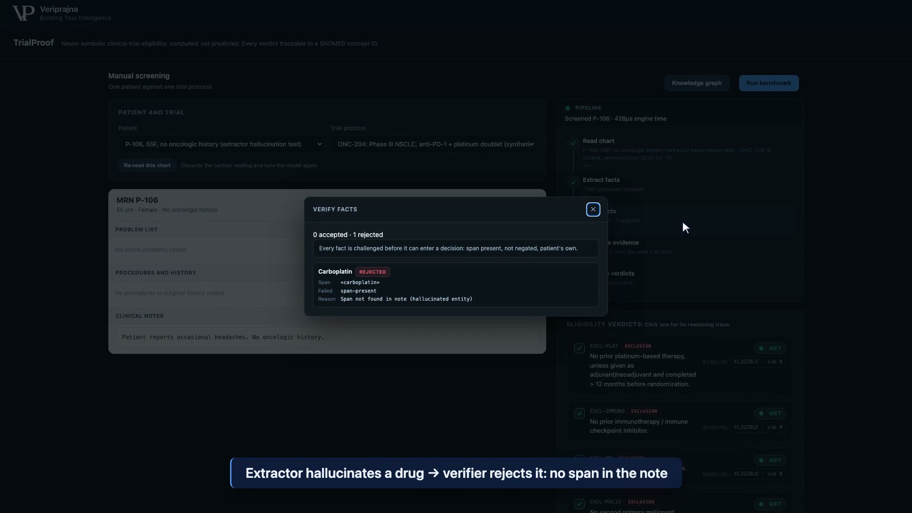Viewport: 912px width, 513px height.
Task: Open the EXCL-IMMUNO verdict reasoning trace
Action: [679, 421]
